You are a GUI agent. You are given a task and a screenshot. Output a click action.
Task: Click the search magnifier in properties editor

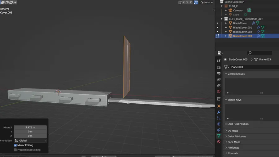pyautogui.click(x=250, y=53)
